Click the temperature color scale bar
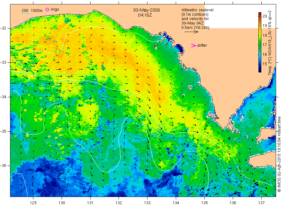 point(260,42)
